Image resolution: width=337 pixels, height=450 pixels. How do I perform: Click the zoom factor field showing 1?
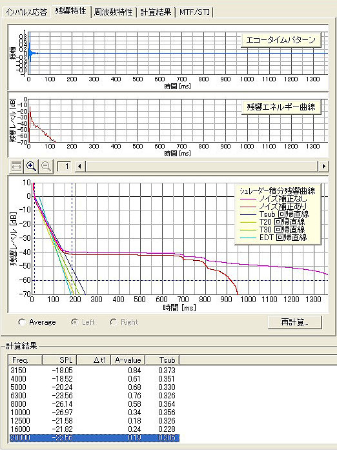click(64, 166)
